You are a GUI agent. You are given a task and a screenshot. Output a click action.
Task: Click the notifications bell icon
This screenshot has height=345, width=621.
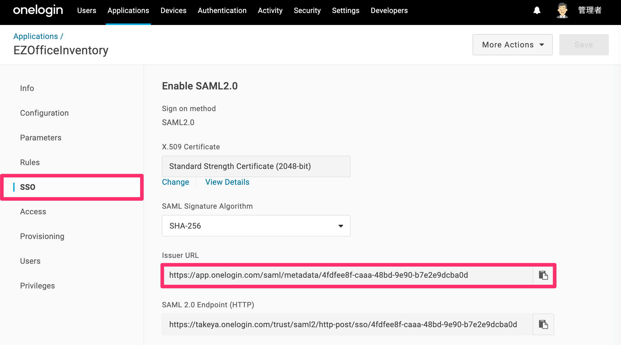pos(537,10)
